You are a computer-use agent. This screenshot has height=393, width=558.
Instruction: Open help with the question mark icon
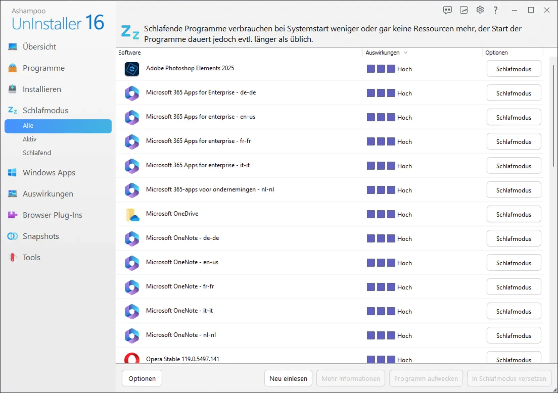click(x=495, y=10)
